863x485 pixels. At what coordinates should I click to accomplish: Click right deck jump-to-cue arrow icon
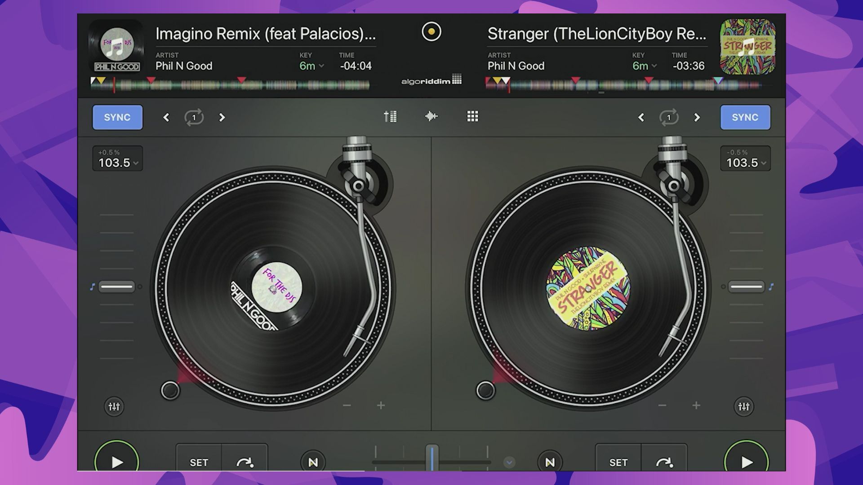[x=664, y=462]
